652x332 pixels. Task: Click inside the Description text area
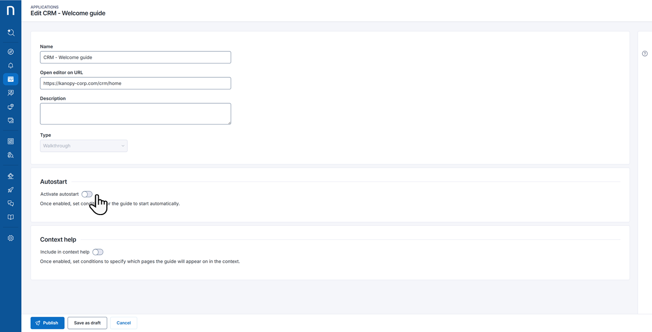135,114
